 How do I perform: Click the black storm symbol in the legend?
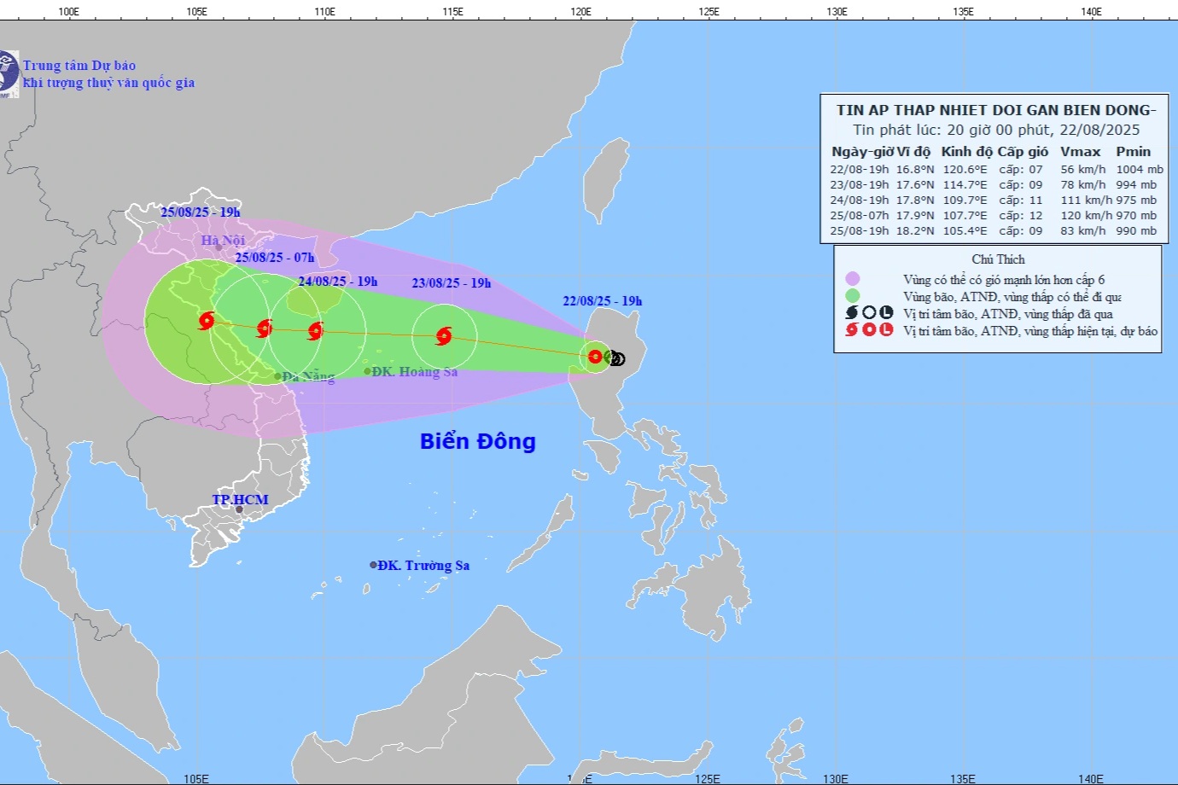click(x=852, y=313)
